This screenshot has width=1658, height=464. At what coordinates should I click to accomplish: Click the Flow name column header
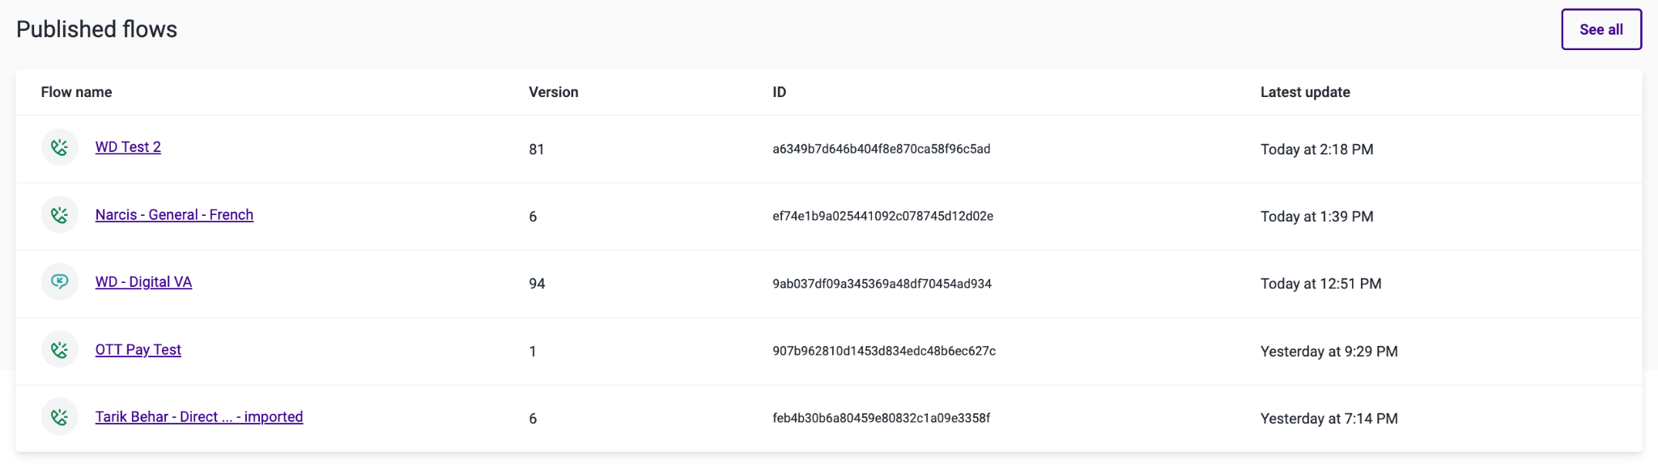76,92
